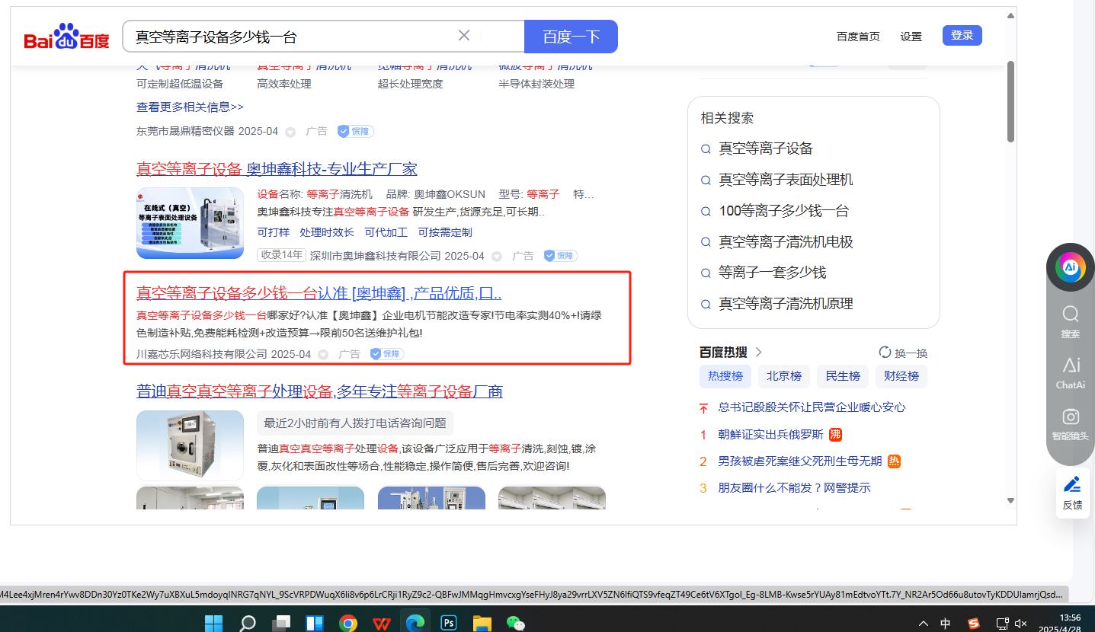Click the Baidu logo
Viewport: 1095px width, 632px height.
point(66,37)
